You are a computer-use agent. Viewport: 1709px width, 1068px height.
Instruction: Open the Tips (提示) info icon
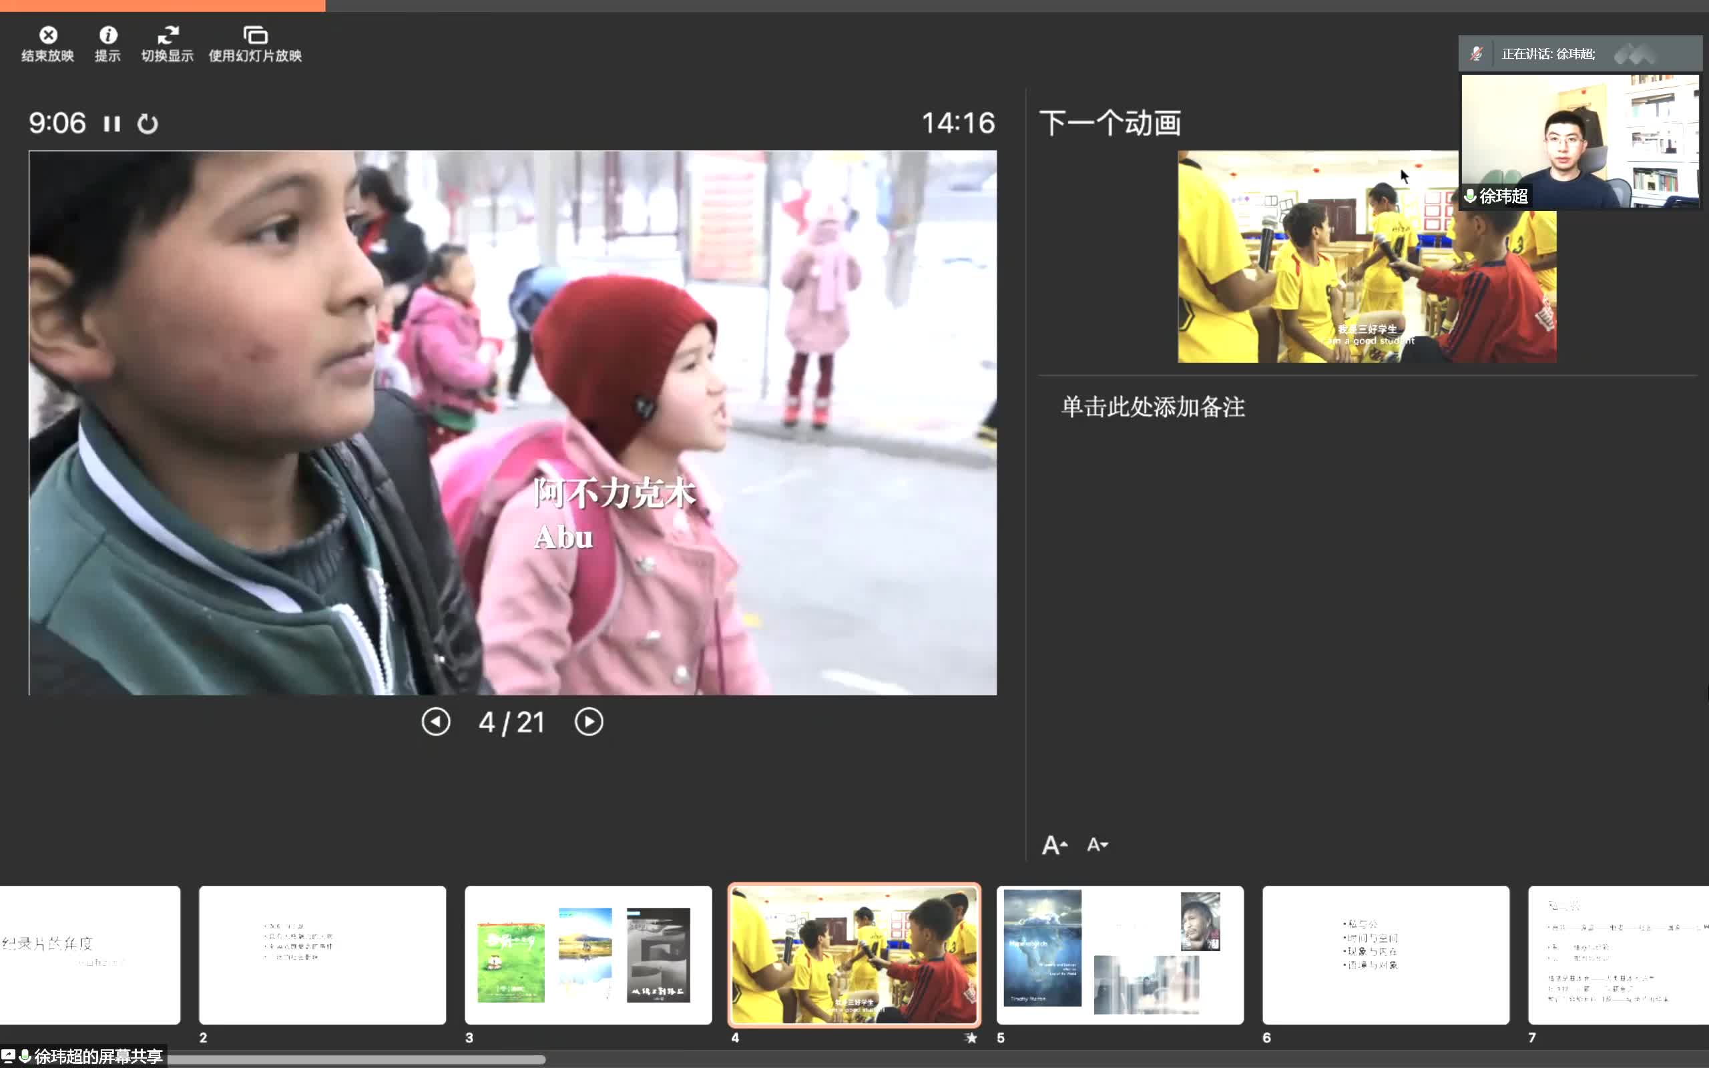click(x=108, y=35)
